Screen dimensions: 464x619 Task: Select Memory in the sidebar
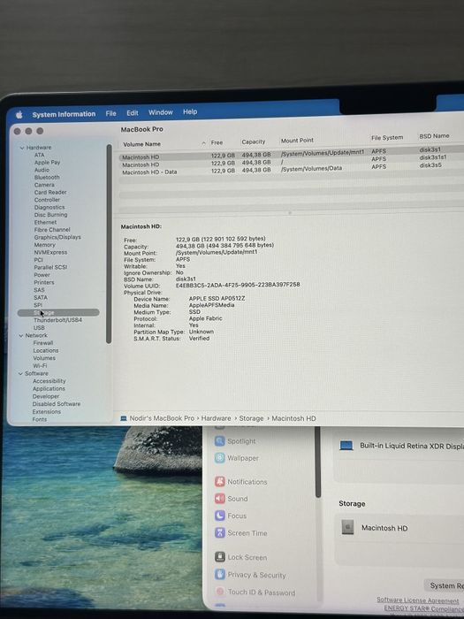(x=44, y=245)
